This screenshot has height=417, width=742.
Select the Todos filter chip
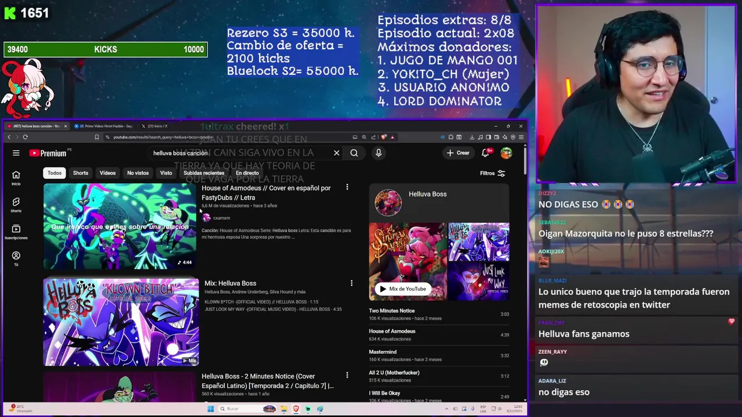point(54,173)
